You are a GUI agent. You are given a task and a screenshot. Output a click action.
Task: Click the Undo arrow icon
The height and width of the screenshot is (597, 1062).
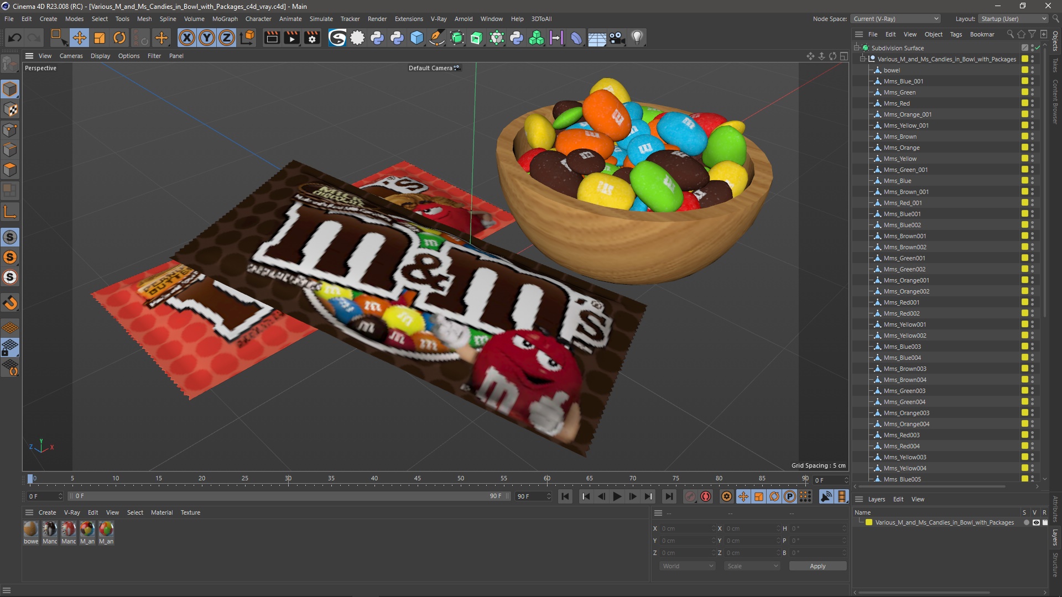tap(15, 38)
